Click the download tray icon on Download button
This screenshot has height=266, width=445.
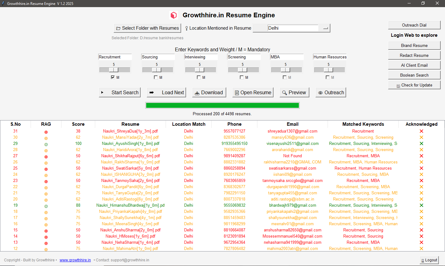pos(197,93)
